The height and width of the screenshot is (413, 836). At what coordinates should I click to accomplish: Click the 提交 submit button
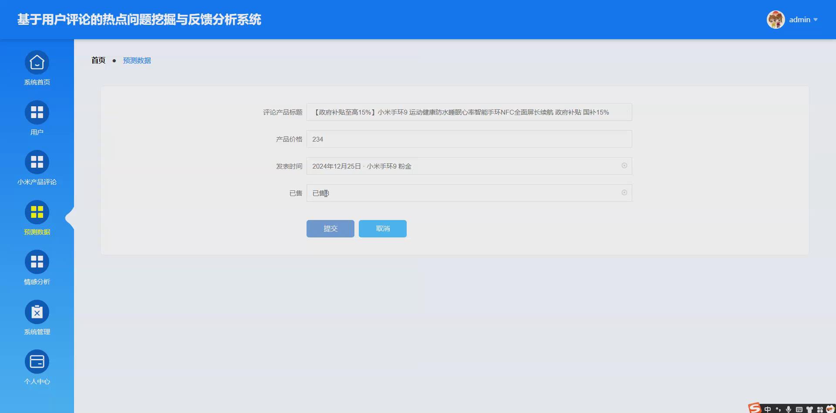tap(330, 228)
